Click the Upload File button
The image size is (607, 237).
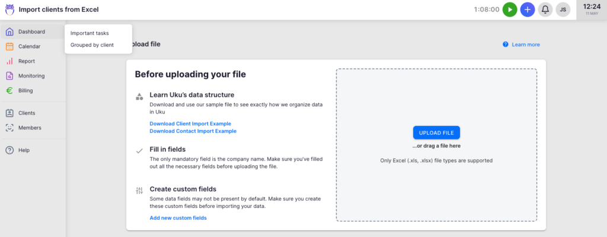(x=436, y=132)
